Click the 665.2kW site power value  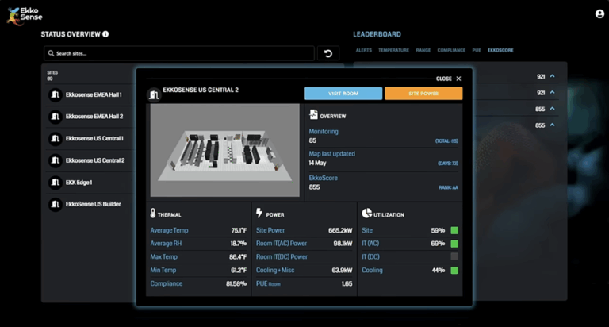pyautogui.click(x=340, y=230)
